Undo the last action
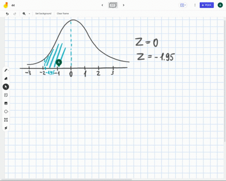The width and height of the screenshot is (226, 181). [x=7, y=14]
